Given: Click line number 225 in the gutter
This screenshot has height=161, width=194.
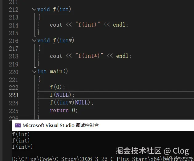Looking at the screenshot, I should point(14,111).
